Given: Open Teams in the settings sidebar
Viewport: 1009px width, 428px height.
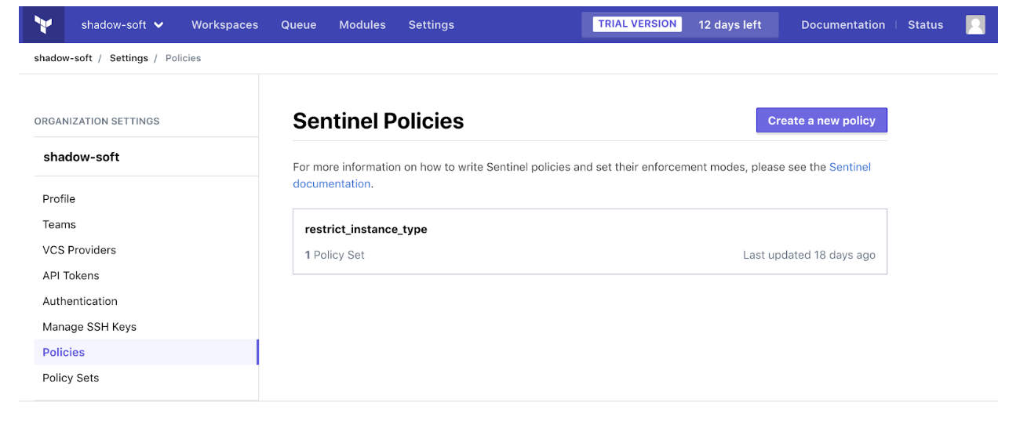Looking at the screenshot, I should point(59,225).
